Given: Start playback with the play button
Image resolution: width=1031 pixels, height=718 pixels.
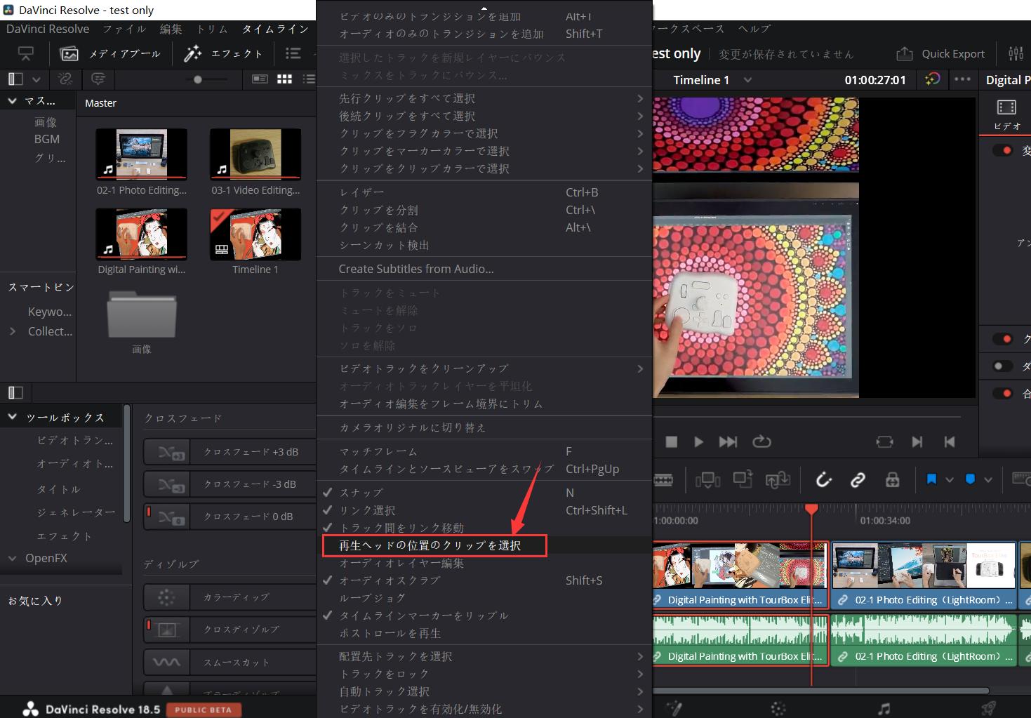Looking at the screenshot, I should [x=698, y=442].
